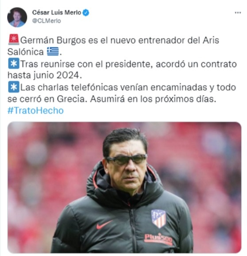Open the César Luis Merlo display name link

coord(57,12)
